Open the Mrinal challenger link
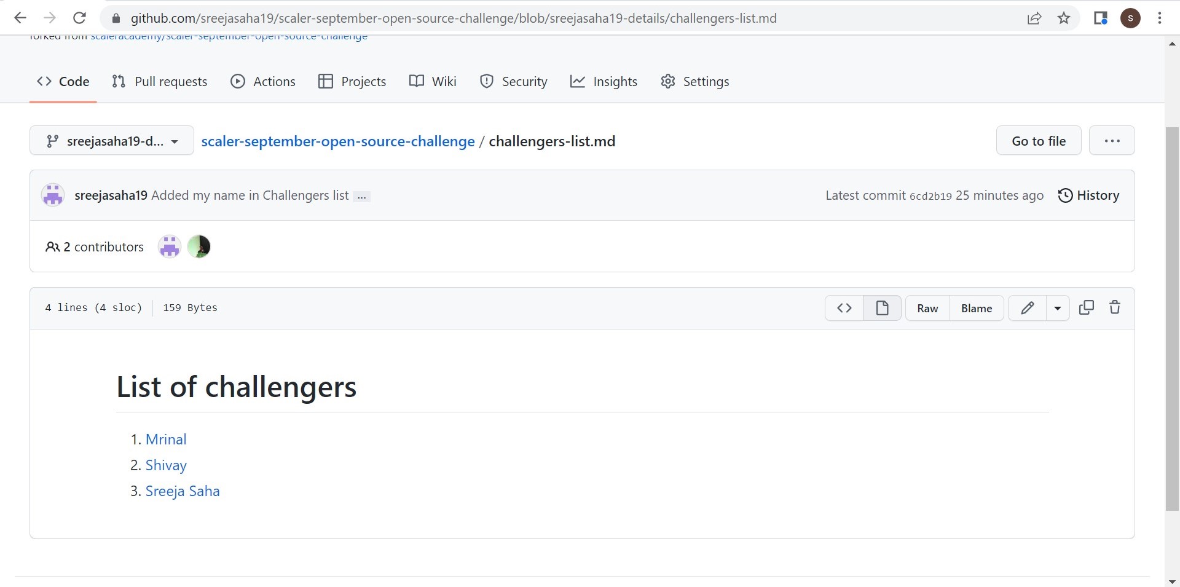 166,439
